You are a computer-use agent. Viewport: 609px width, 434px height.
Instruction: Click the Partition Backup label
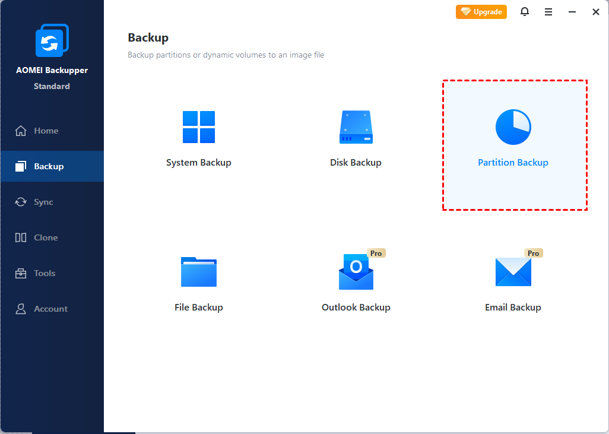click(513, 163)
